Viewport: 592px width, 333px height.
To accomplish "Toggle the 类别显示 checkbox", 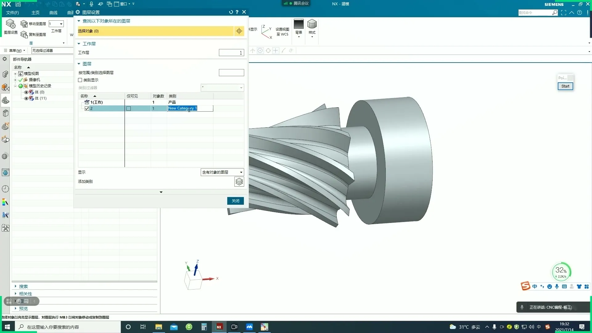I will [80, 80].
